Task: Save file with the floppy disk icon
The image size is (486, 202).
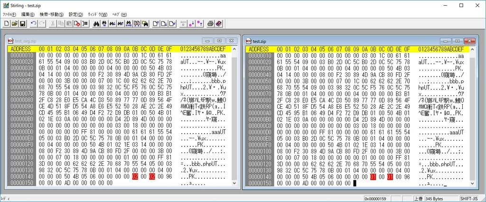Action: pyautogui.click(x=22, y=24)
